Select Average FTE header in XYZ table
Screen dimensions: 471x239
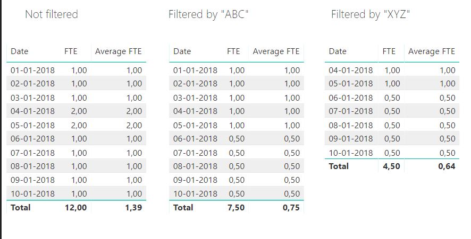pos(432,51)
